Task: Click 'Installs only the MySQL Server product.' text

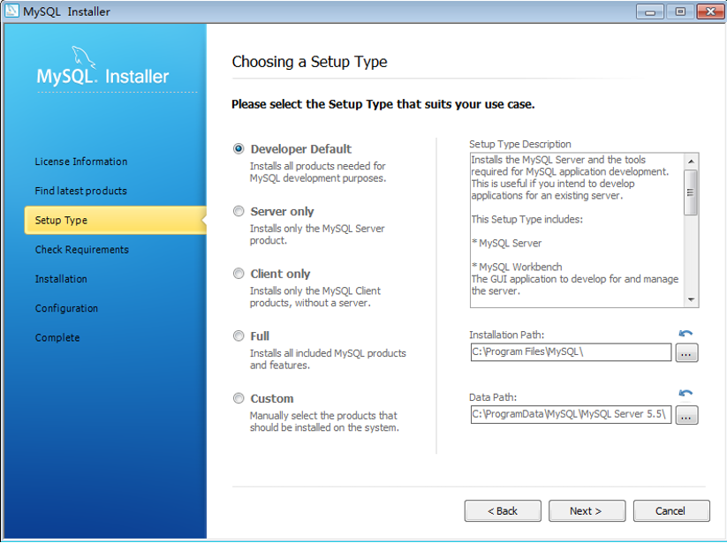Action: point(317,235)
